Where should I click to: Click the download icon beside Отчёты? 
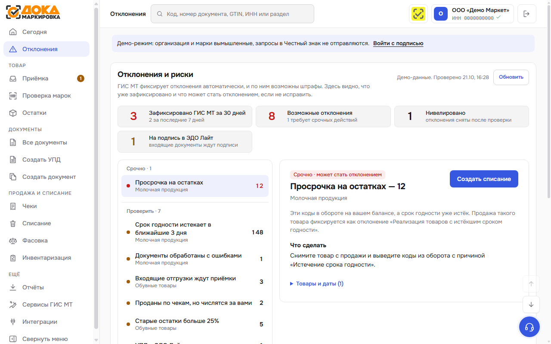(13, 287)
